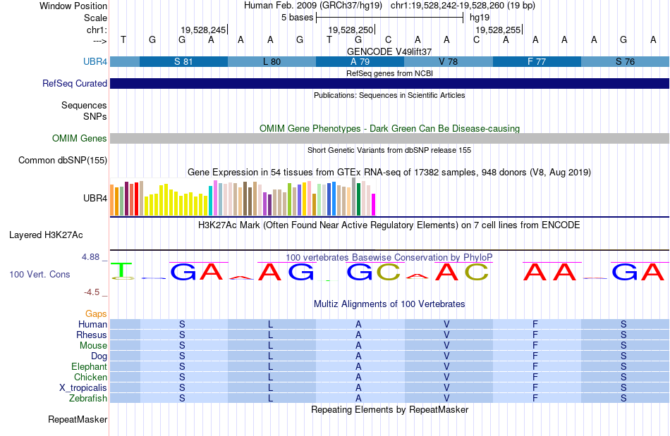Select the Zebrafish species label
Screen dimensions: 670x436
tap(88, 398)
